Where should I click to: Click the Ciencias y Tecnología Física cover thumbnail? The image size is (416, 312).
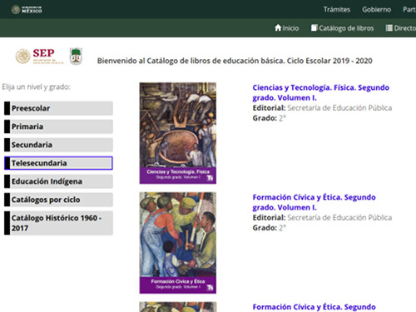click(178, 133)
